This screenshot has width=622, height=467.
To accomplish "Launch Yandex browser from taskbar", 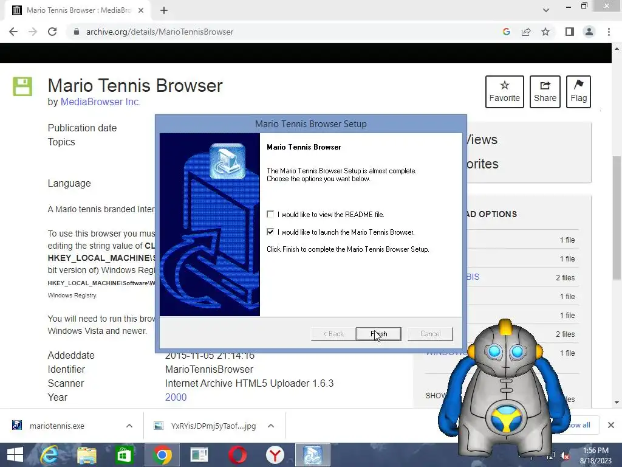I will (275, 455).
